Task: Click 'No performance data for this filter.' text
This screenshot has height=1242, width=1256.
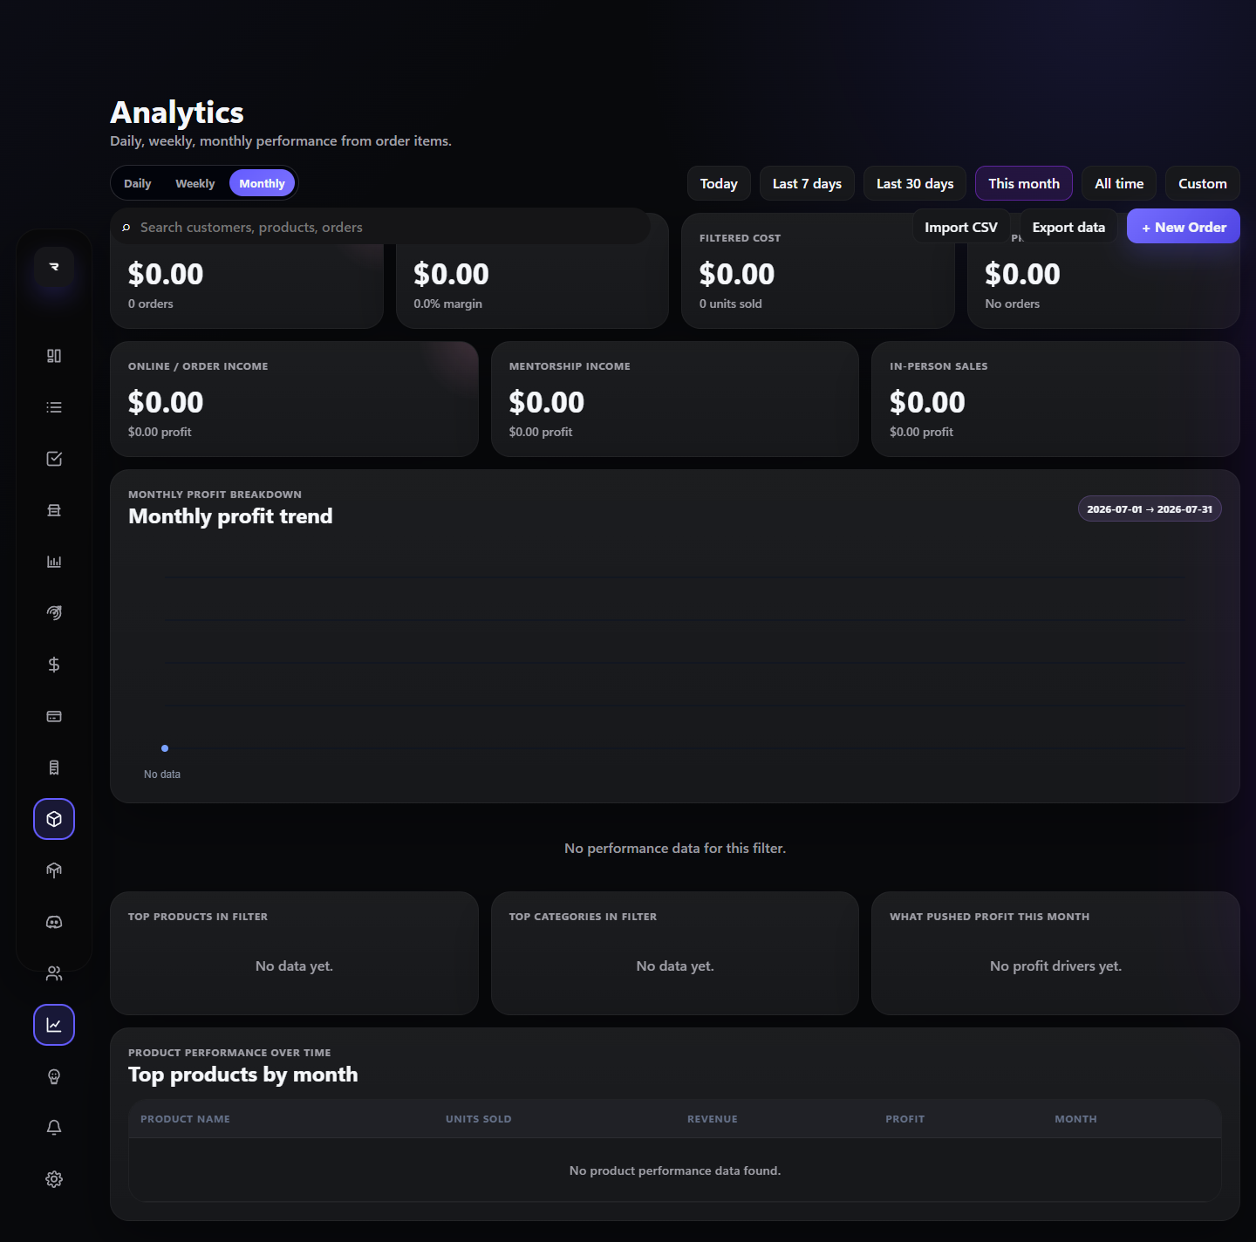Action: [x=675, y=849]
